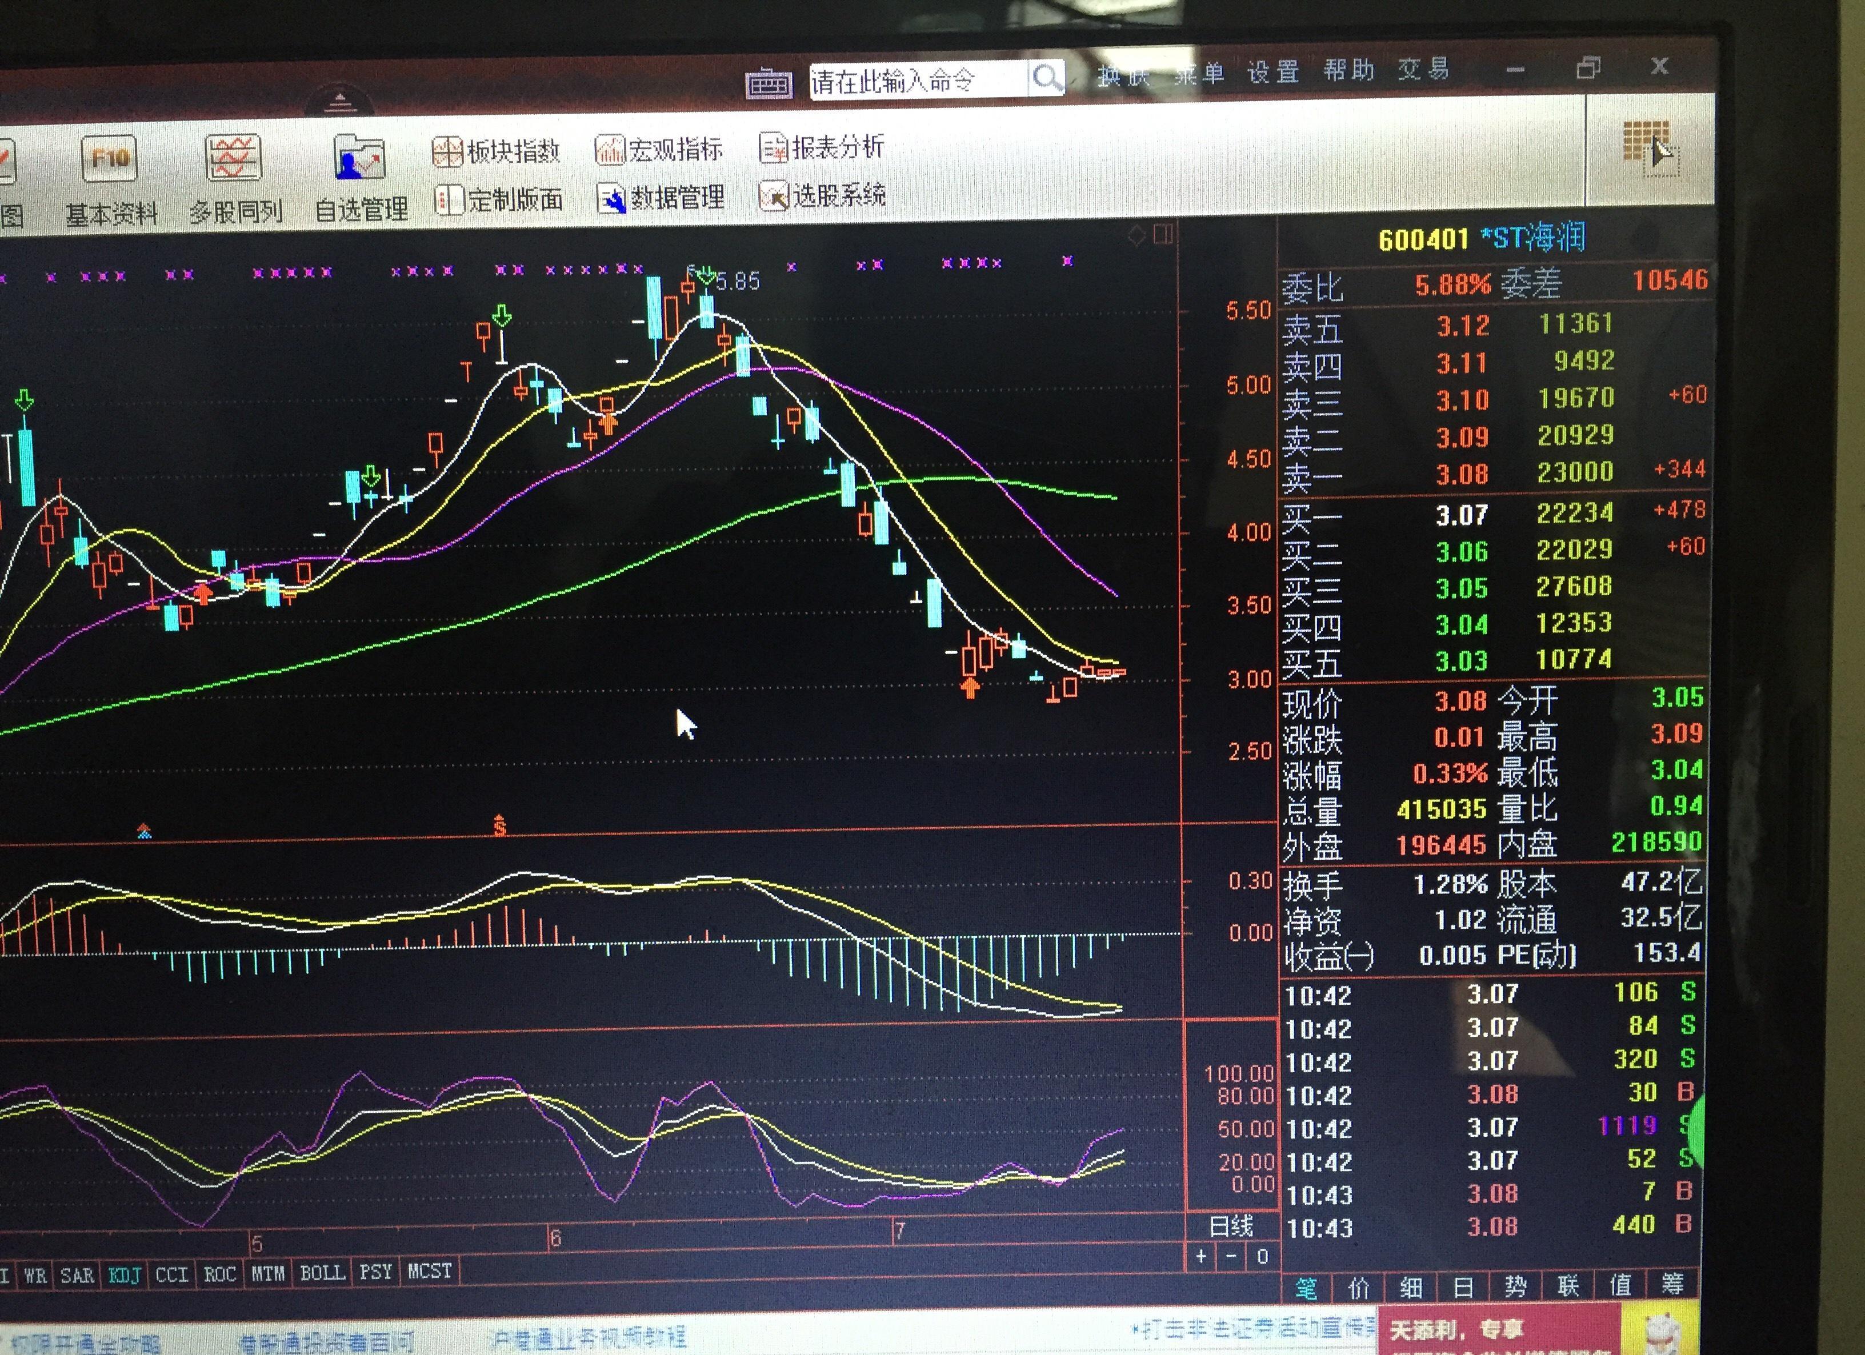Select the CCI indicator tab
The image size is (1865, 1355).
point(172,1274)
